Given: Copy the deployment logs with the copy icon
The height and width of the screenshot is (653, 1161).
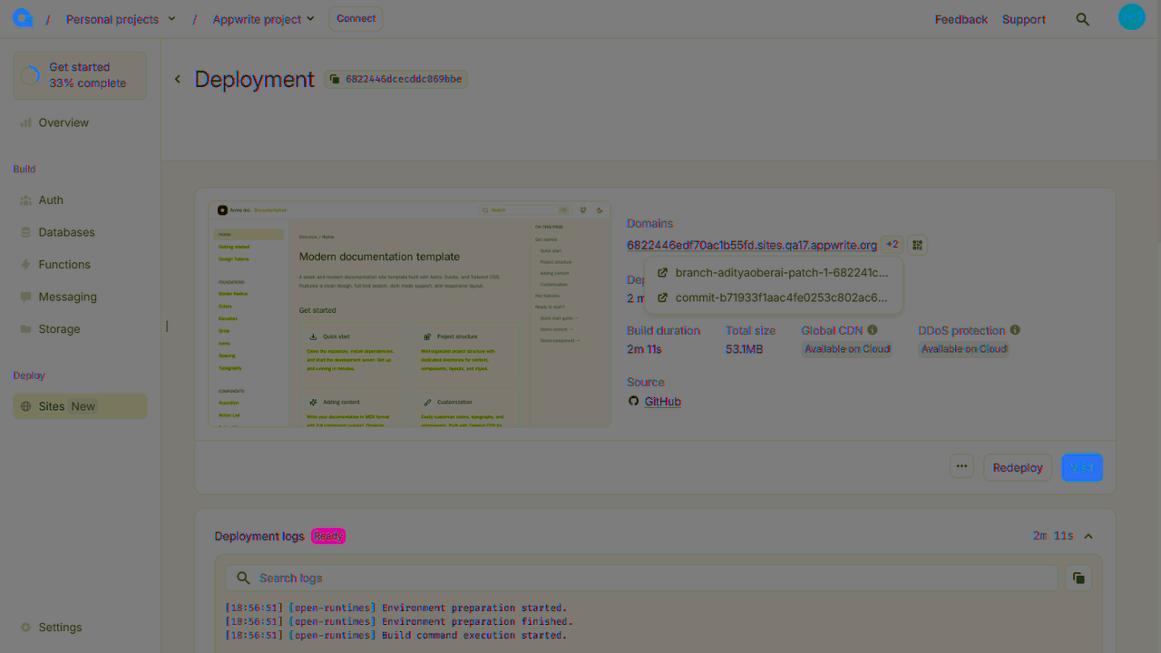Looking at the screenshot, I should tap(1078, 578).
